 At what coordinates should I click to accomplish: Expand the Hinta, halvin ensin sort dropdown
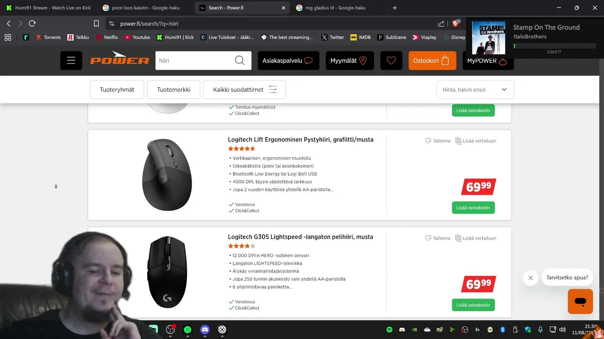coord(475,89)
